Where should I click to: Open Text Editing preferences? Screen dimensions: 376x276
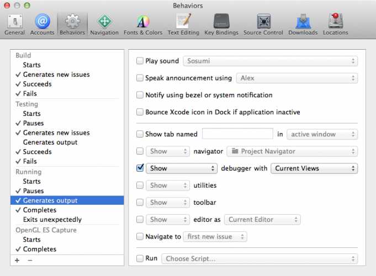coord(183,25)
